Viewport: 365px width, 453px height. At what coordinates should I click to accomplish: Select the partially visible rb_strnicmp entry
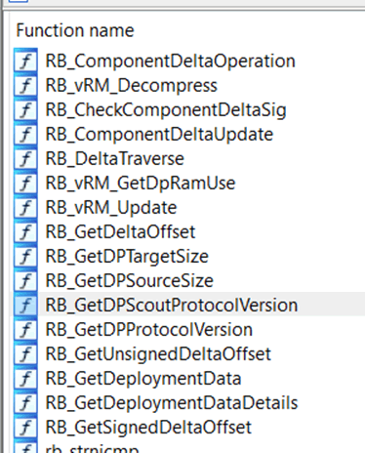92,448
